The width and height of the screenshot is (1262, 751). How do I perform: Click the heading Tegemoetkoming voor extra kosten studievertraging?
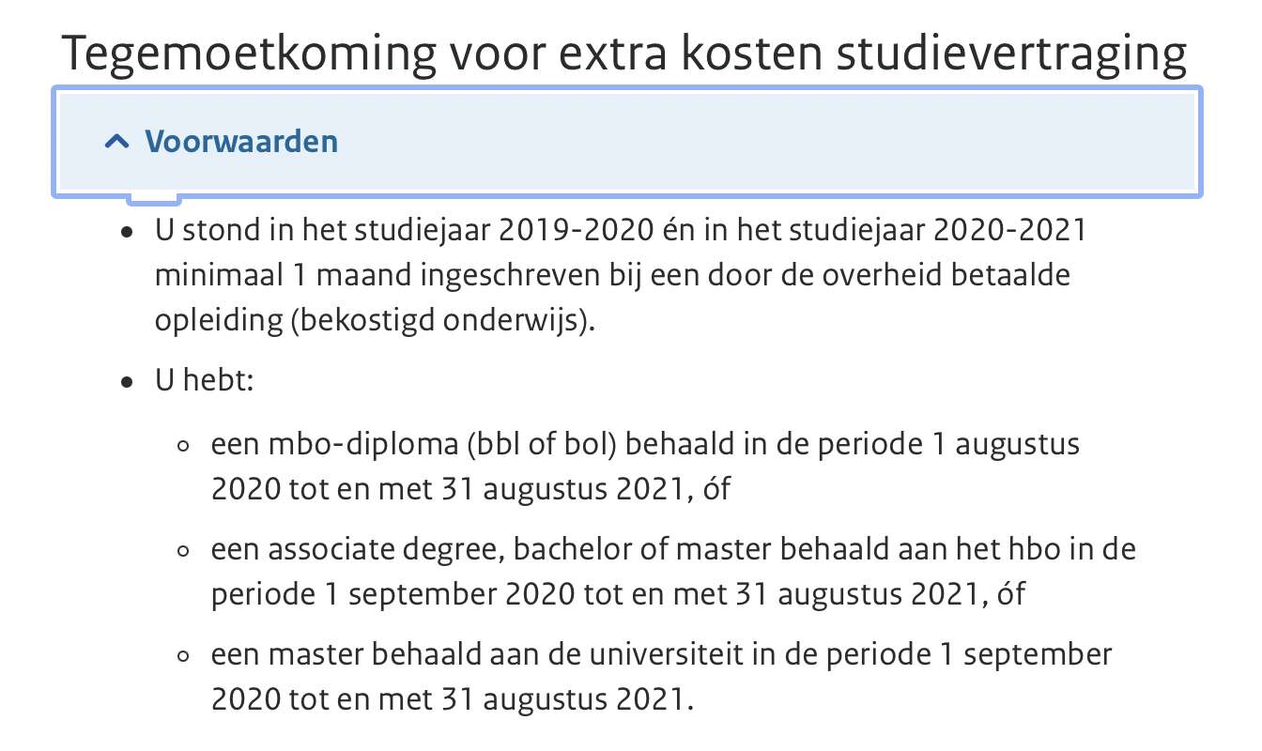point(624,54)
